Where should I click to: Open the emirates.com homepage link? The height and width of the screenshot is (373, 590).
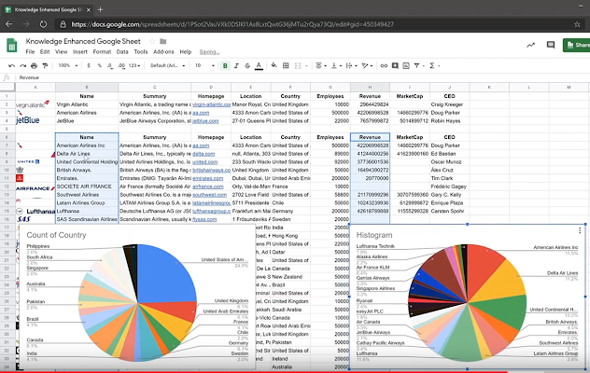[207, 178]
